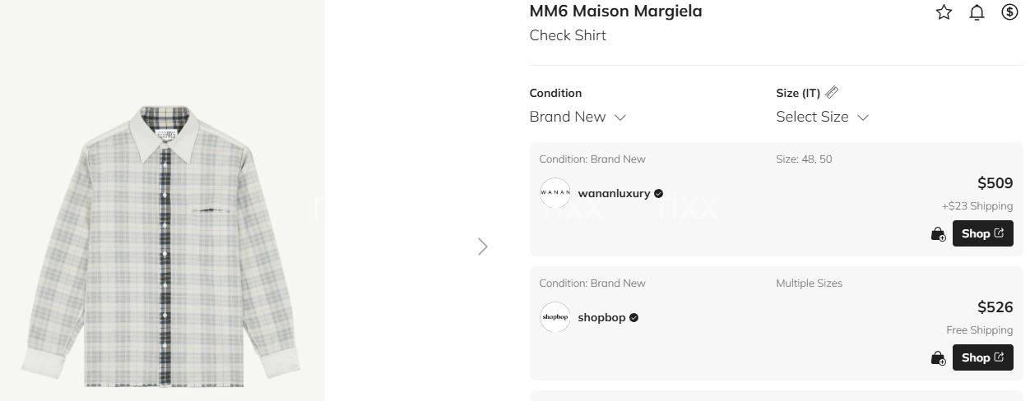Screen dimensions: 1030x401
Task: Click the Check Shirt product title
Action: pos(568,35)
